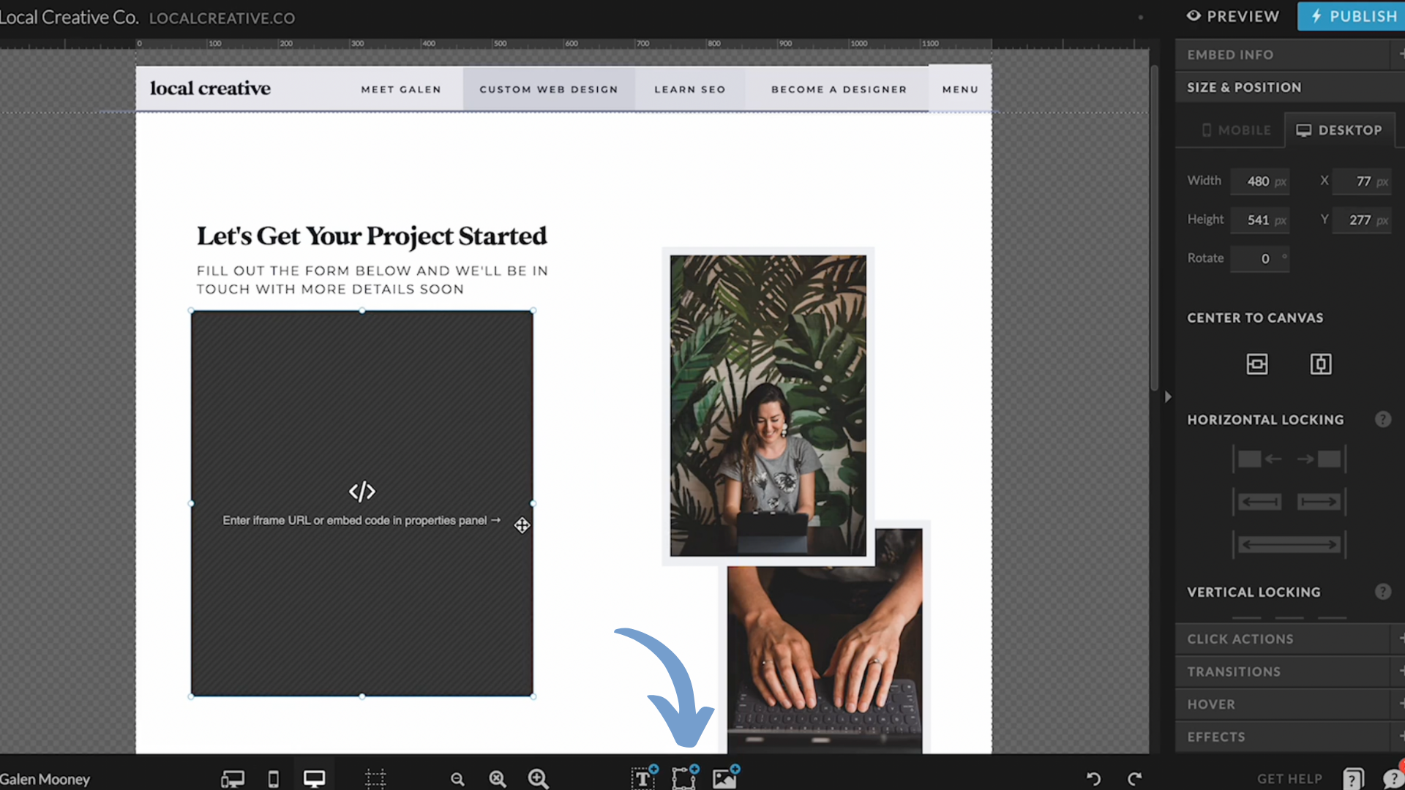Add a new text element

click(x=642, y=778)
